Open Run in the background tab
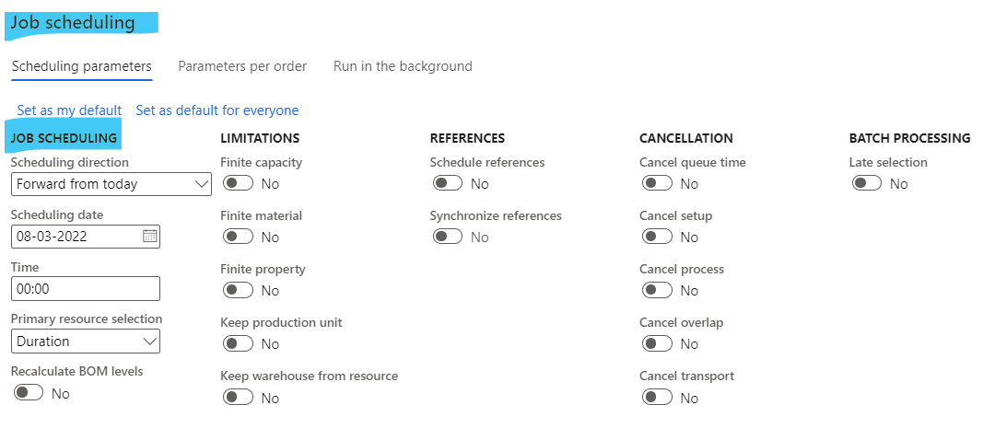 403,66
